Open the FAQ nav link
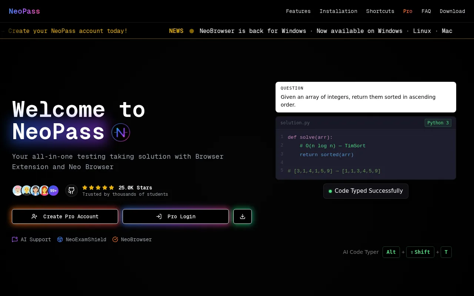 pos(426,11)
